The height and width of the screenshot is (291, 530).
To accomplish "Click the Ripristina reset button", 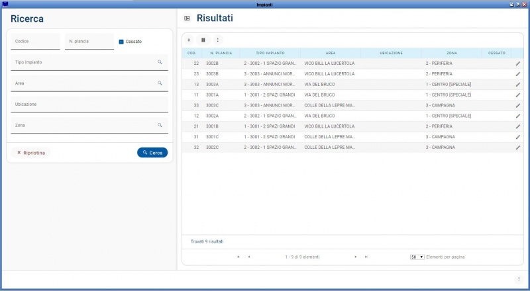I will 31,153.
